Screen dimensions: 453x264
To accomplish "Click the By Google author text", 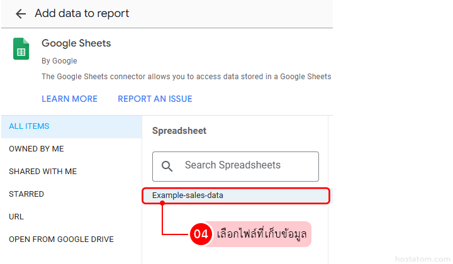I will (x=59, y=61).
